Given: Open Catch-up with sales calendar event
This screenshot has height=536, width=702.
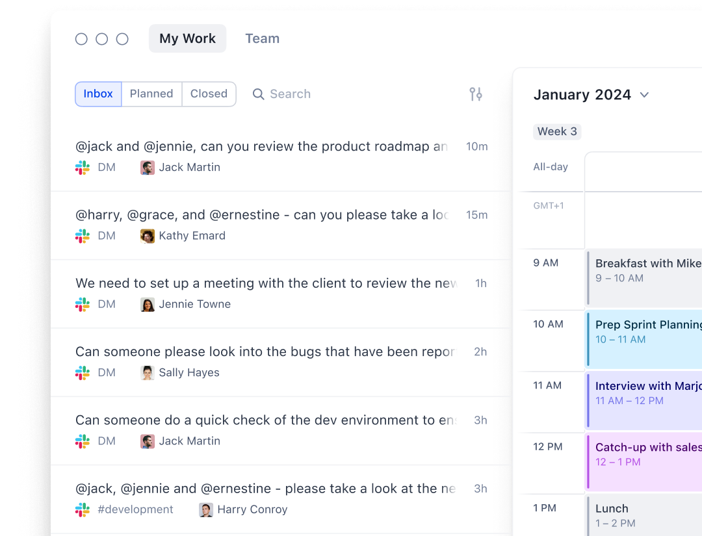Looking at the screenshot, I should point(644,462).
